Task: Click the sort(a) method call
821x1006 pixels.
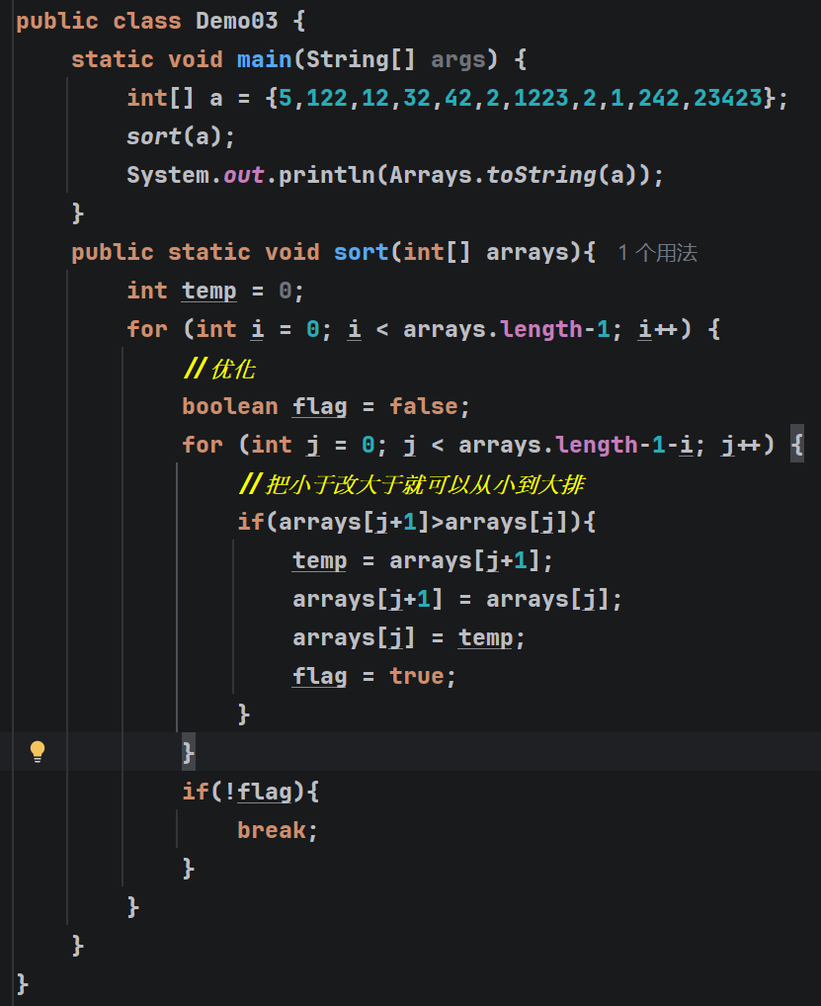Action: 181,136
